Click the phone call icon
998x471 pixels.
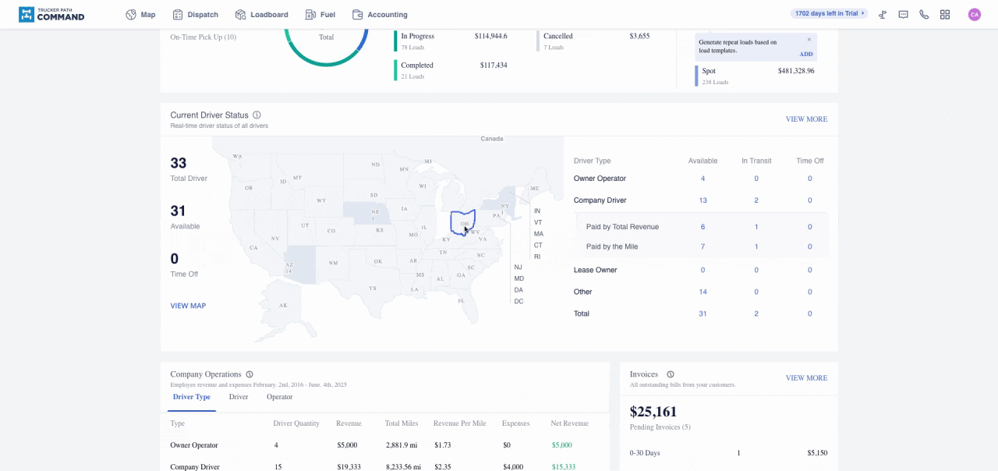pyautogui.click(x=924, y=15)
